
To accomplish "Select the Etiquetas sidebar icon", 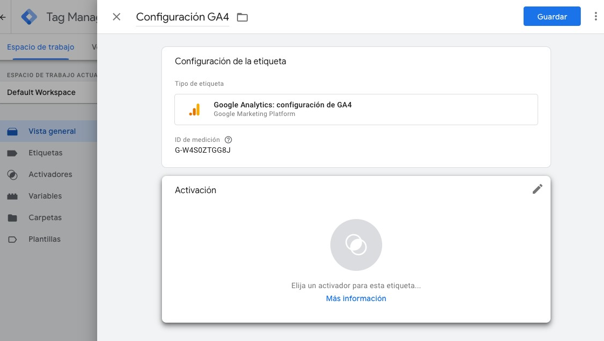I will tap(13, 153).
